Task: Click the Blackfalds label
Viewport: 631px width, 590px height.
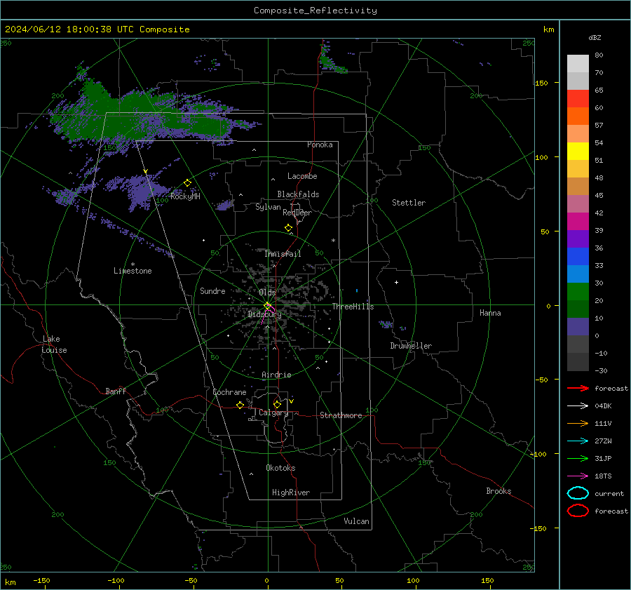Action: click(298, 194)
